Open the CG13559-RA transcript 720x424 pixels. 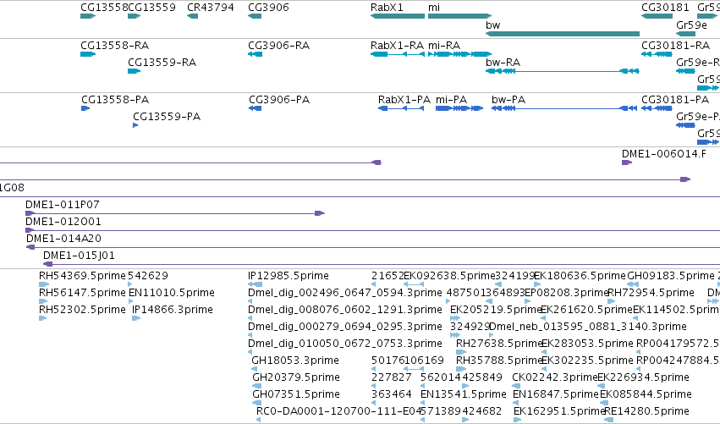pyautogui.click(x=134, y=71)
